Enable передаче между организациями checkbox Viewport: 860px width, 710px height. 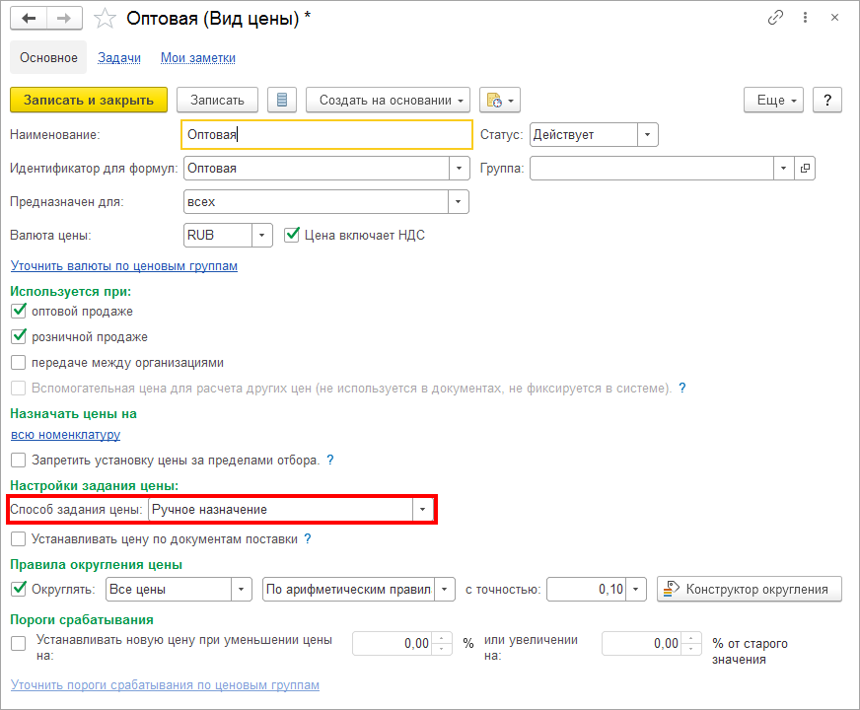(19, 362)
